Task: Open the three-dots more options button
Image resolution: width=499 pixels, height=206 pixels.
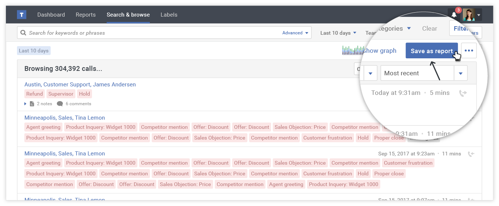Action: click(469, 51)
